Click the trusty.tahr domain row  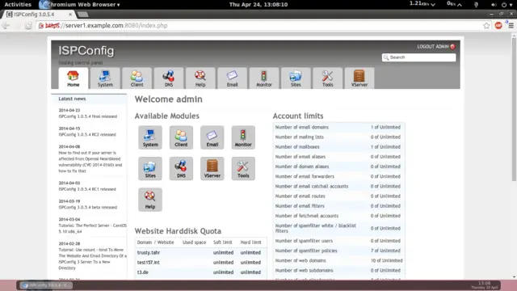[x=200, y=252]
